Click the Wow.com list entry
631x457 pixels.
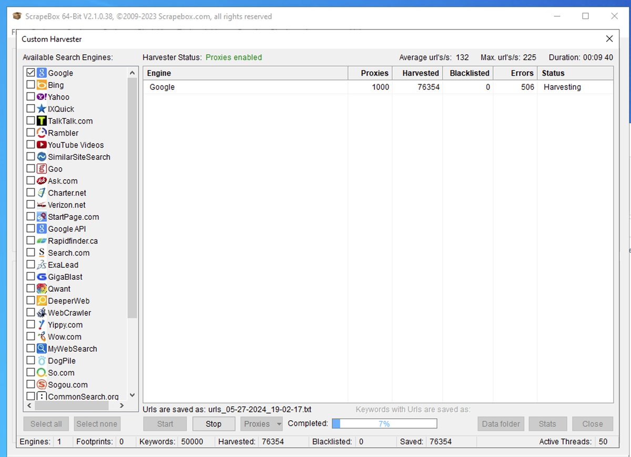coord(65,337)
